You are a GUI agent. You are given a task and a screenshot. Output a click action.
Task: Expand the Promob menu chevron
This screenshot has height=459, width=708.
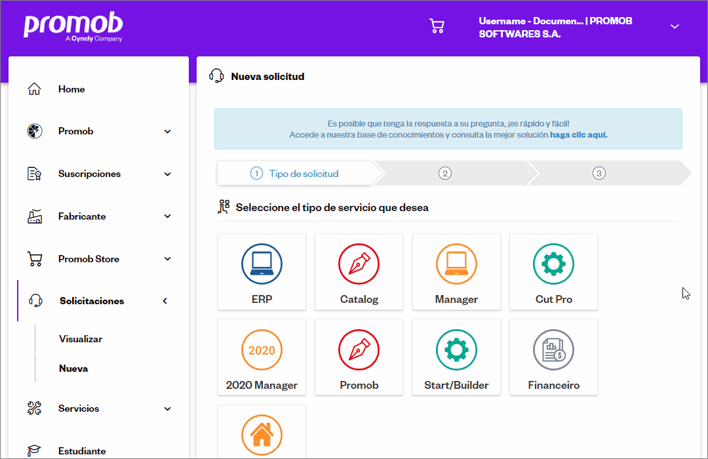pyautogui.click(x=168, y=131)
